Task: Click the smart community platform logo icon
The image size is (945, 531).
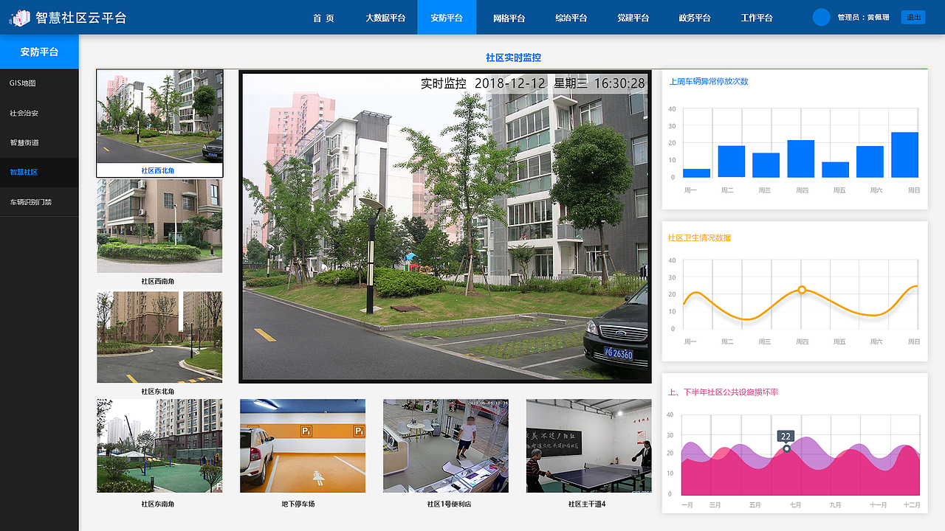Action: (20, 18)
